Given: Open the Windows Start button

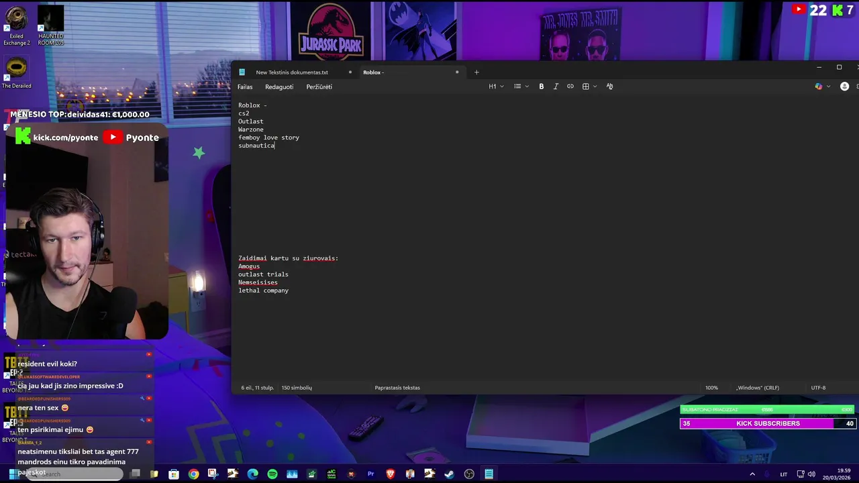Looking at the screenshot, I should pos(13,474).
